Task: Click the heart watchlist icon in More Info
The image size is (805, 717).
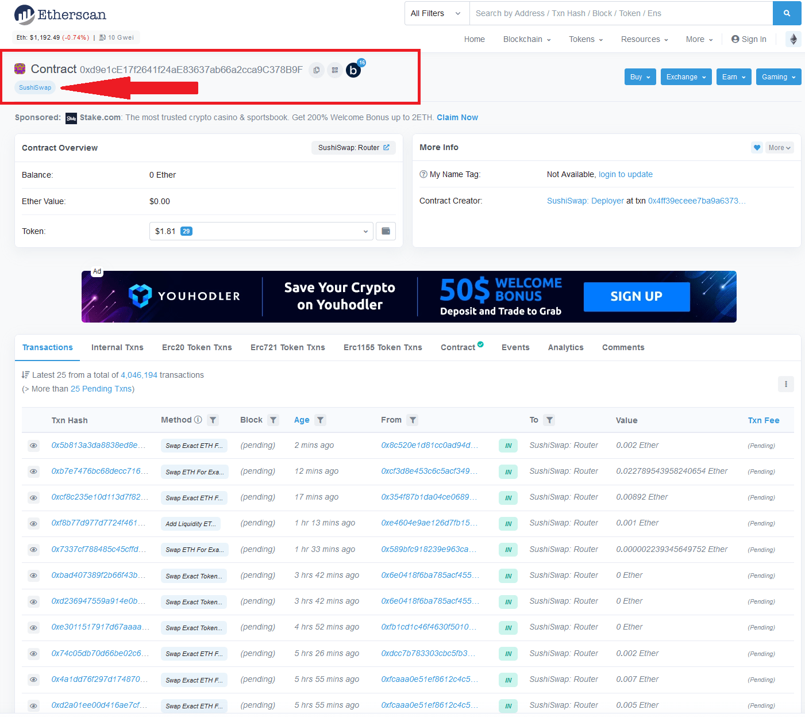Action: (757, 148)
